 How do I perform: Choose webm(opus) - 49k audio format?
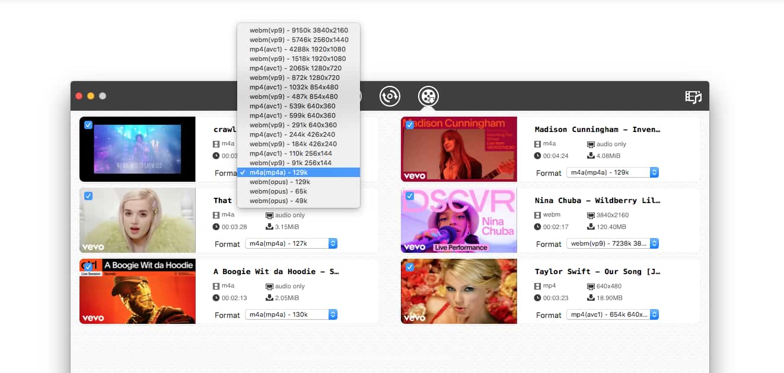298,201
